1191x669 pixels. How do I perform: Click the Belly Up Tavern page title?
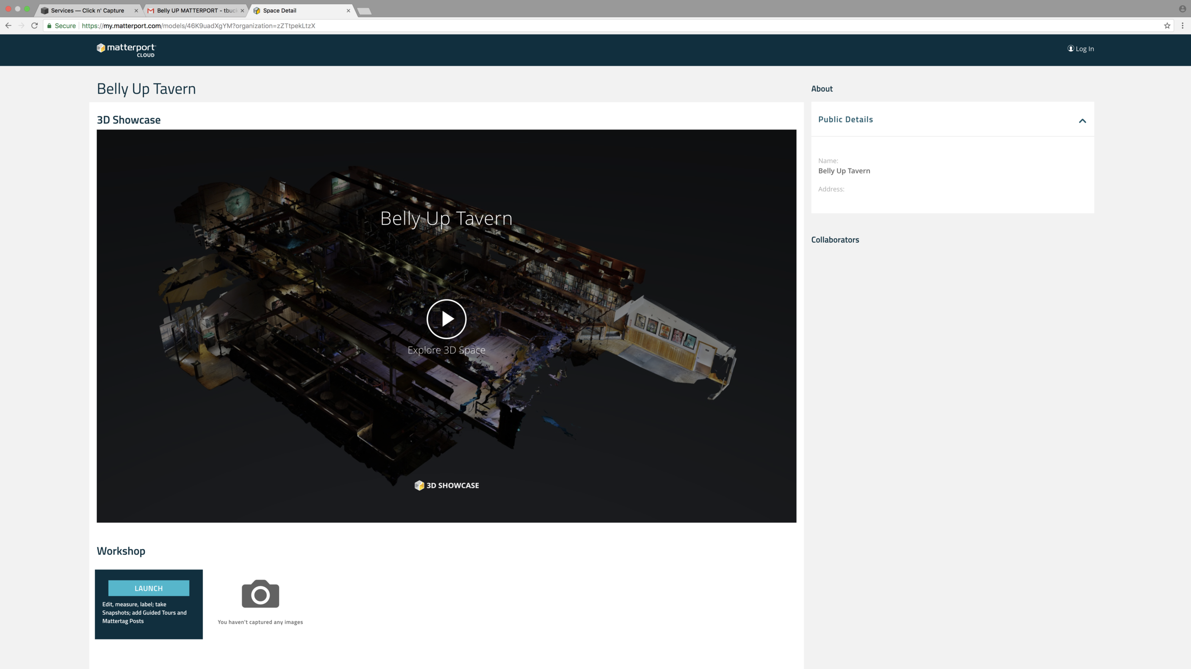[x=146, y=89]
